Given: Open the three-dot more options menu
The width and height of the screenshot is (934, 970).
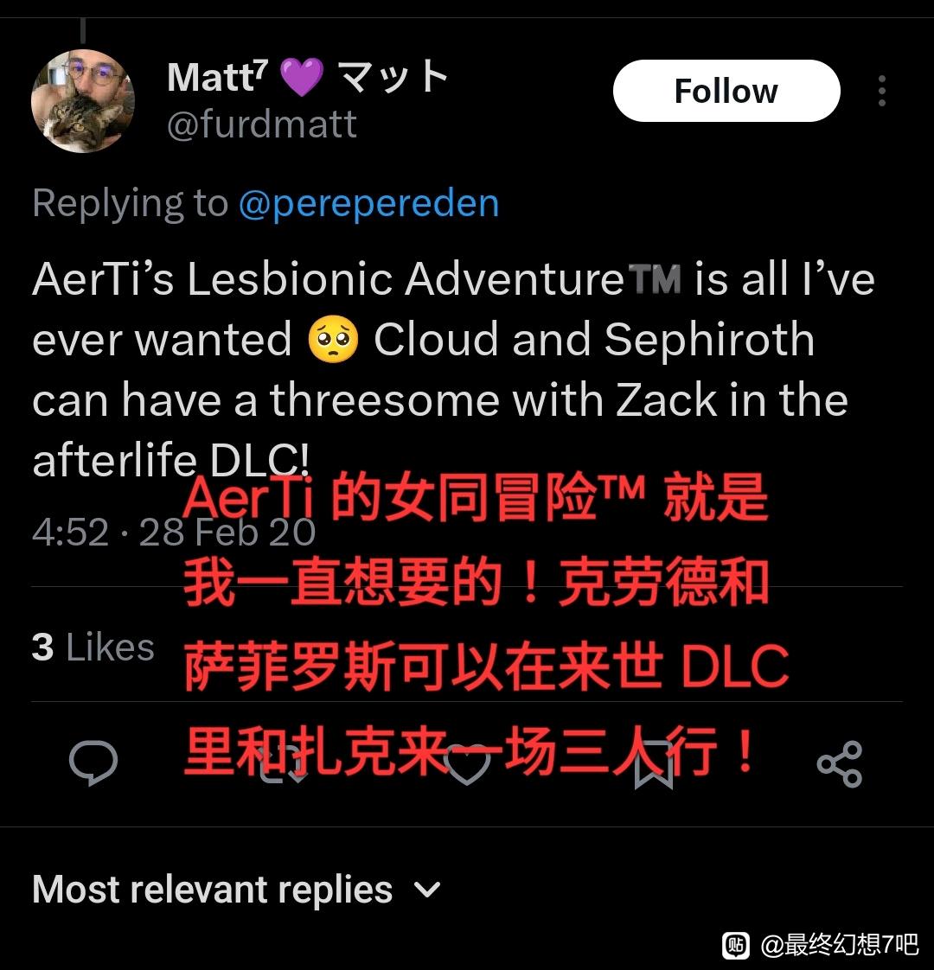Looking at the screenshot, I should pyautogui.click(x=882, y=91).
